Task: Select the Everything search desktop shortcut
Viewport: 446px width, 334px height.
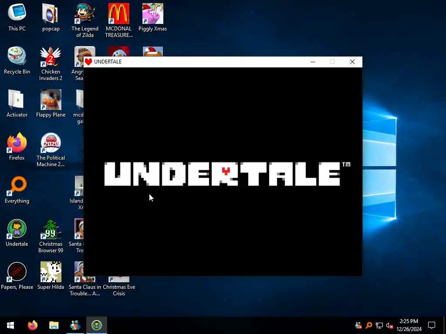Action: click(17, 190)
